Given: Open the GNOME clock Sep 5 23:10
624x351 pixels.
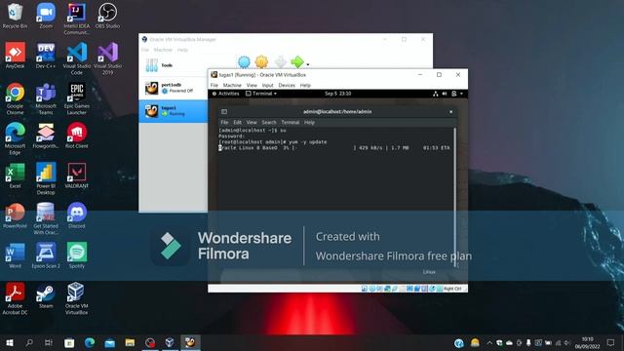Looking at the screenshot, I should pos(338,94).
